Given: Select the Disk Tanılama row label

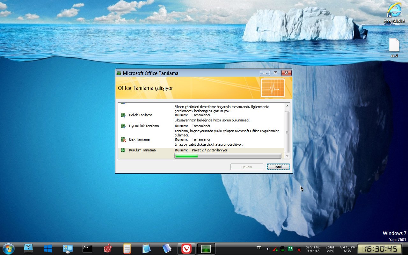Looking at the screenshot, I should click(x=139, y=139).
